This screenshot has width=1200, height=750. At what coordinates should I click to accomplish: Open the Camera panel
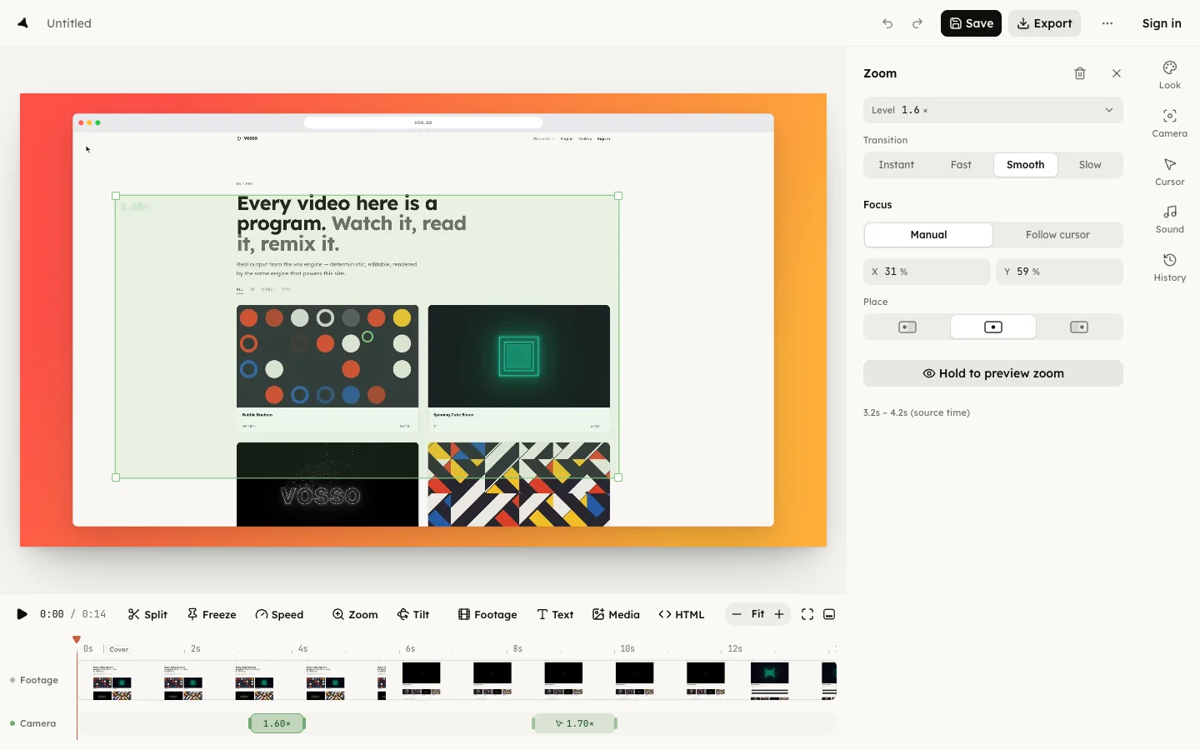click(1170, 123)
